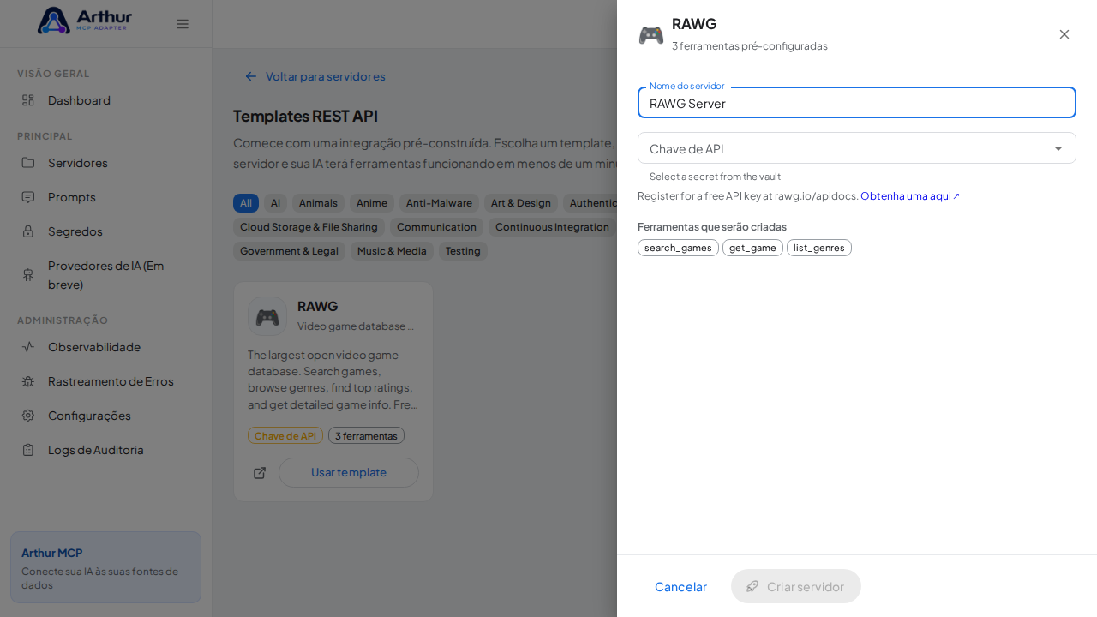Open Dashboard in sidebar
The height and width of the screenshot is (617, 1097).
point(105,100)
